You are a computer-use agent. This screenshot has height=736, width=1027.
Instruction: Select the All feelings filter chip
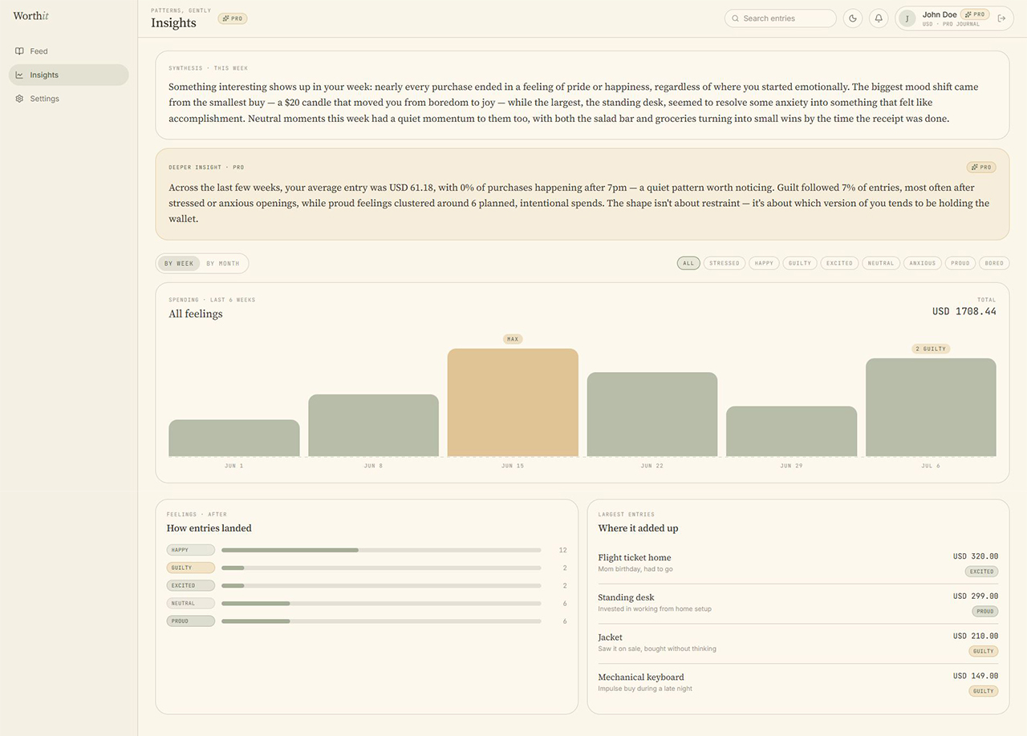688,263
